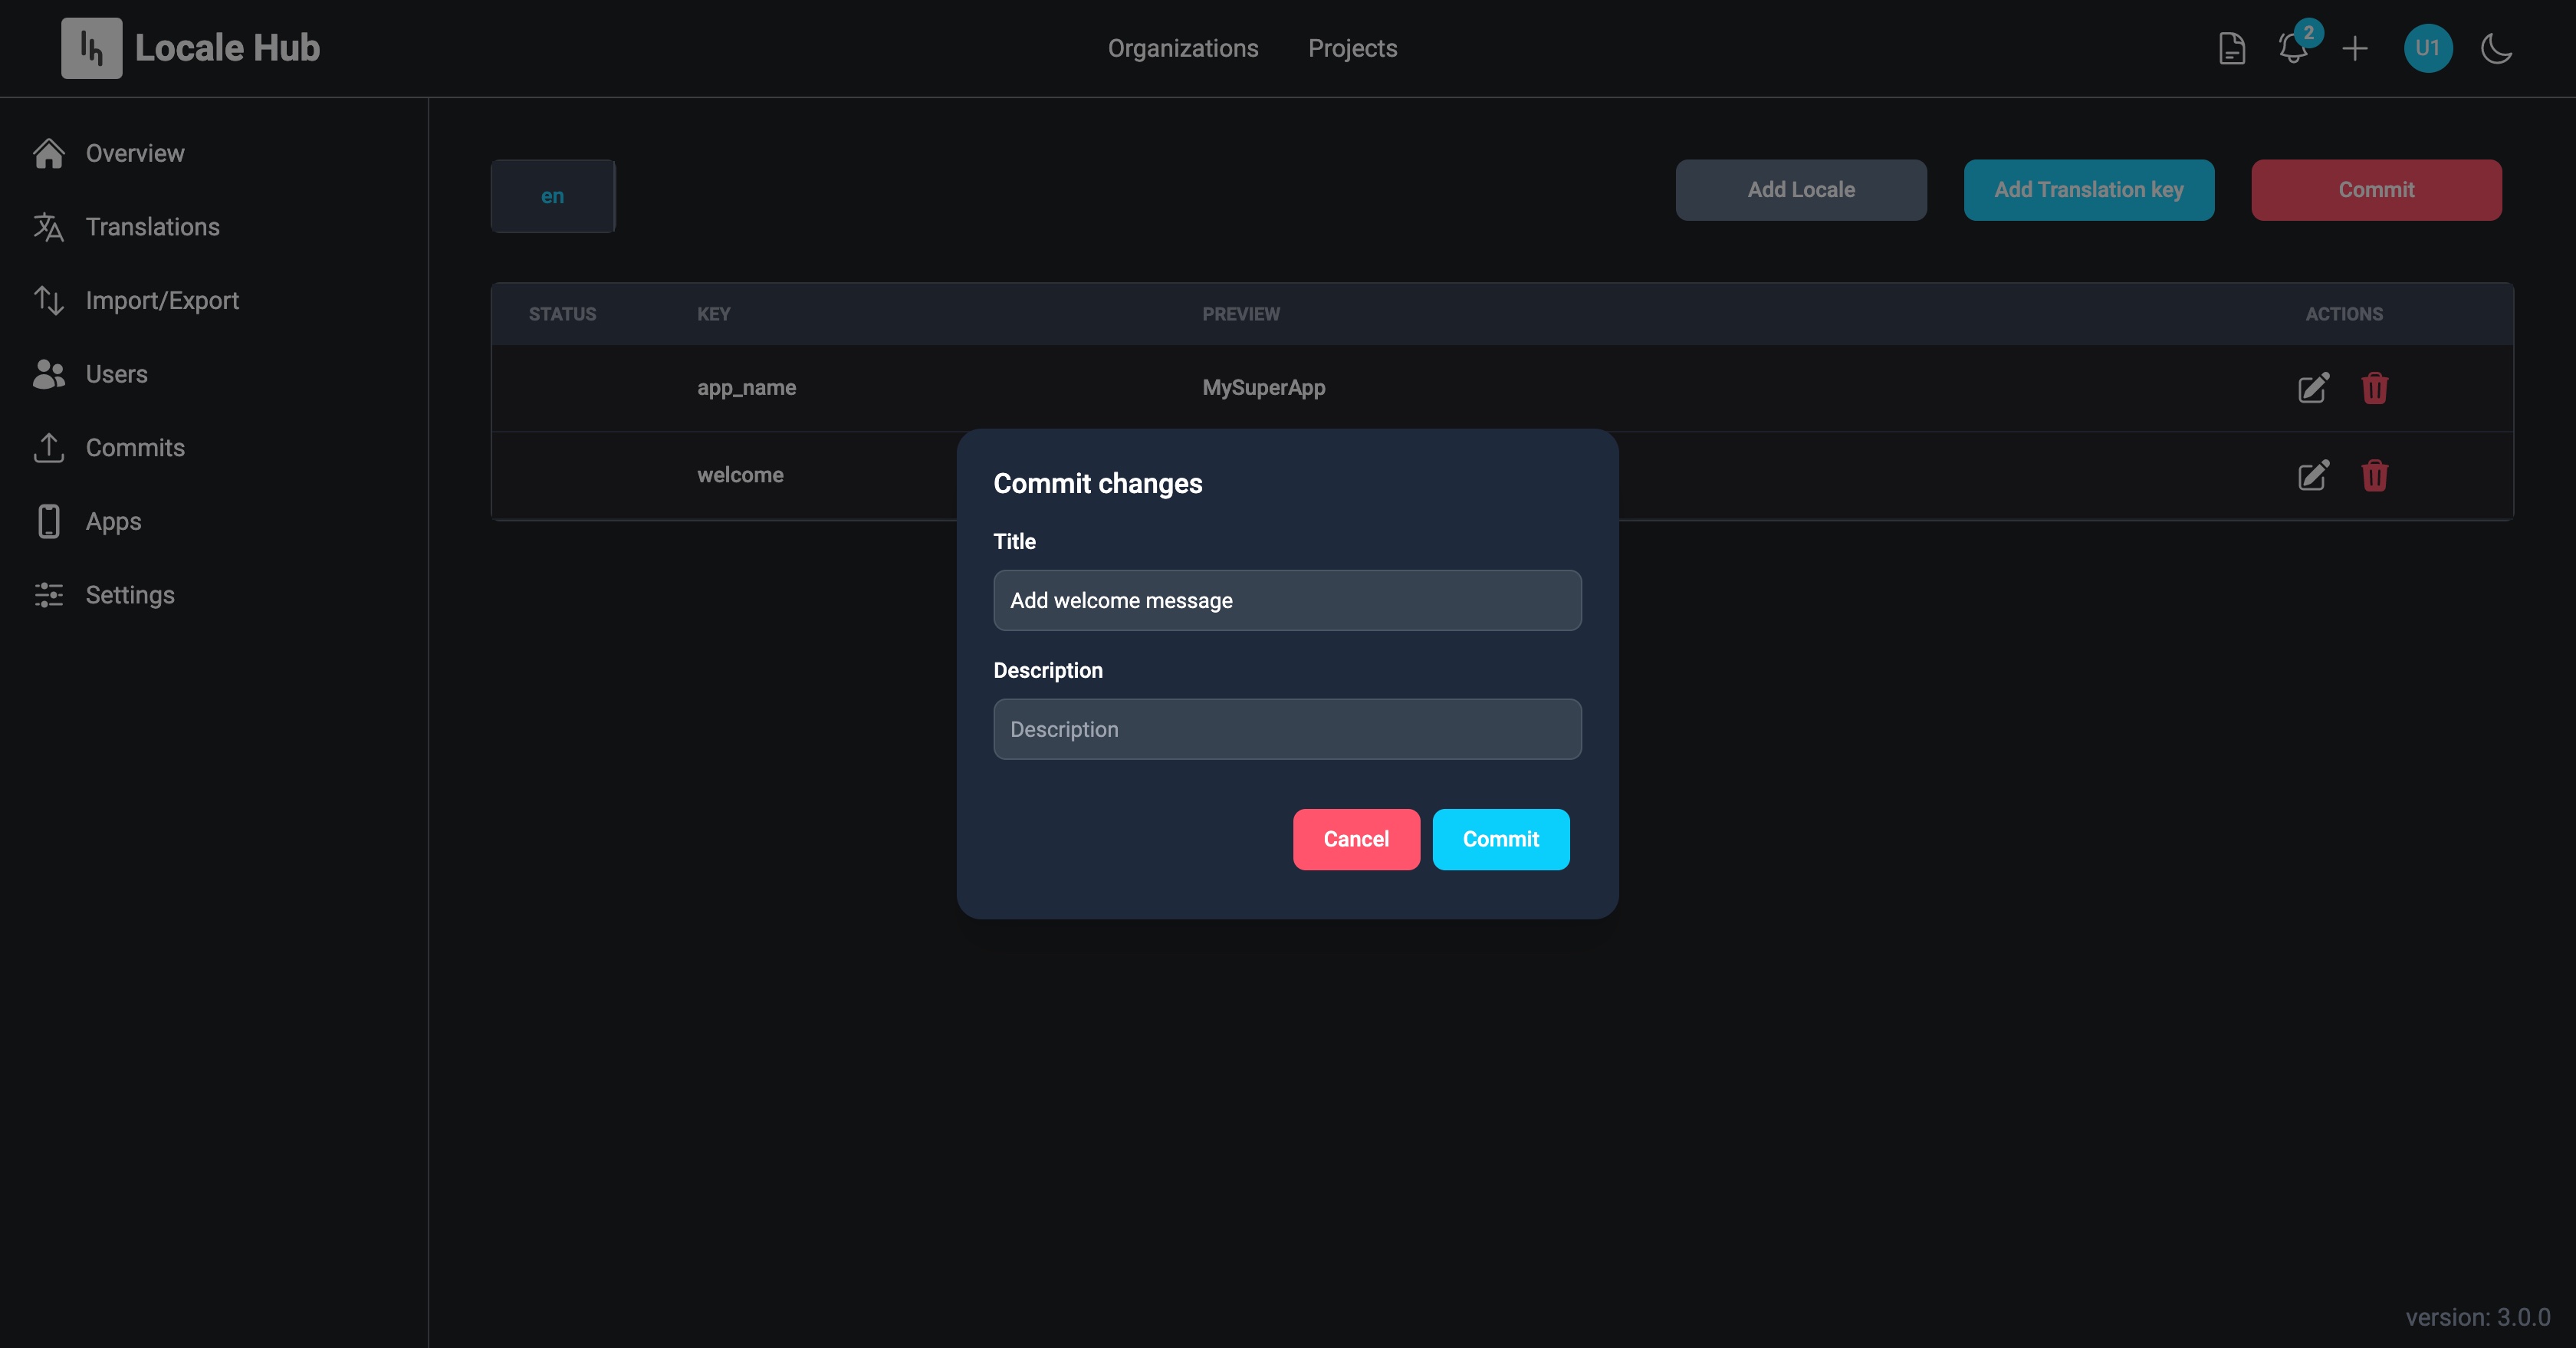Open Settings in sidebar
Viewport: 2576px width, 1348px height.
click(104, 595)
